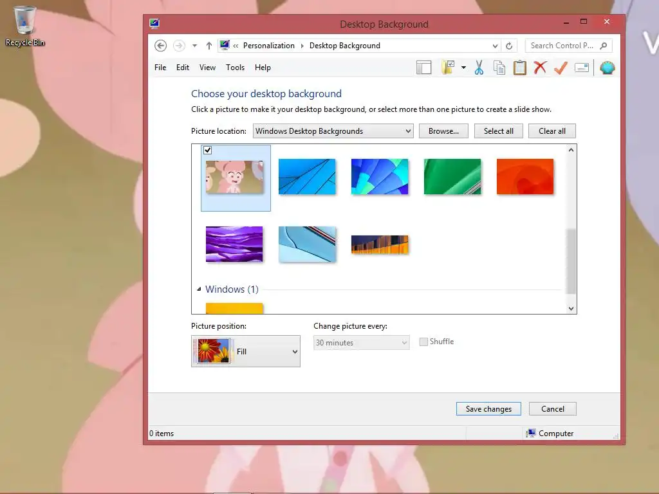Click the search magnifier icon
This screenshot has height=494, width=659.
604,46
